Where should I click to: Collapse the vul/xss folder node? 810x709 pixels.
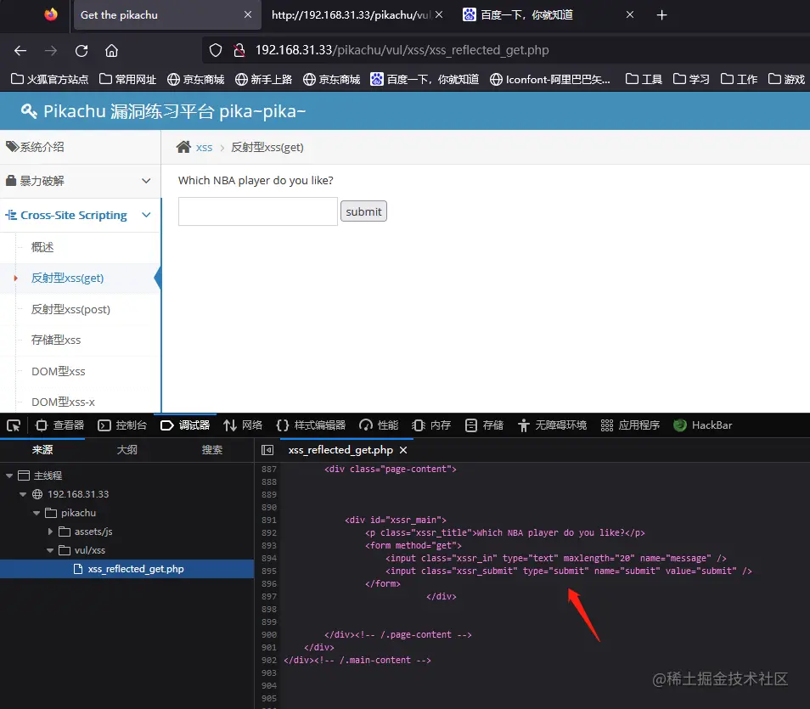[x=50, y=550]
